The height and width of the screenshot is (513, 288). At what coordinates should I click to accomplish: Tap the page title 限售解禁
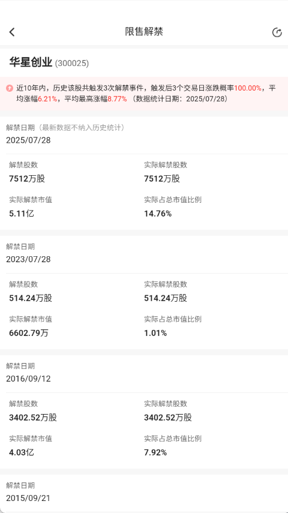click(144, 32)
